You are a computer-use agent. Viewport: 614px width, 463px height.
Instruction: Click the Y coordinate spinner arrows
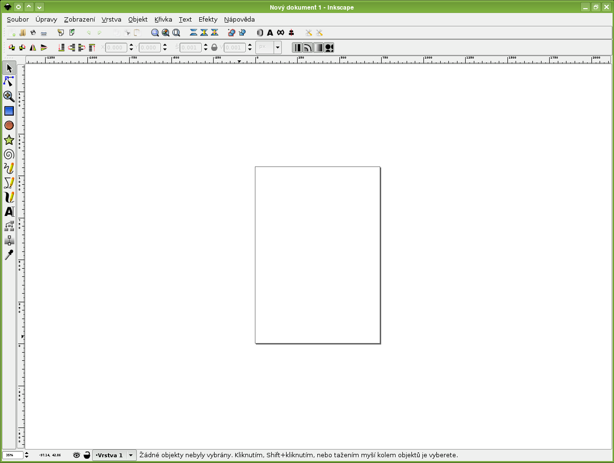(165, 47)
